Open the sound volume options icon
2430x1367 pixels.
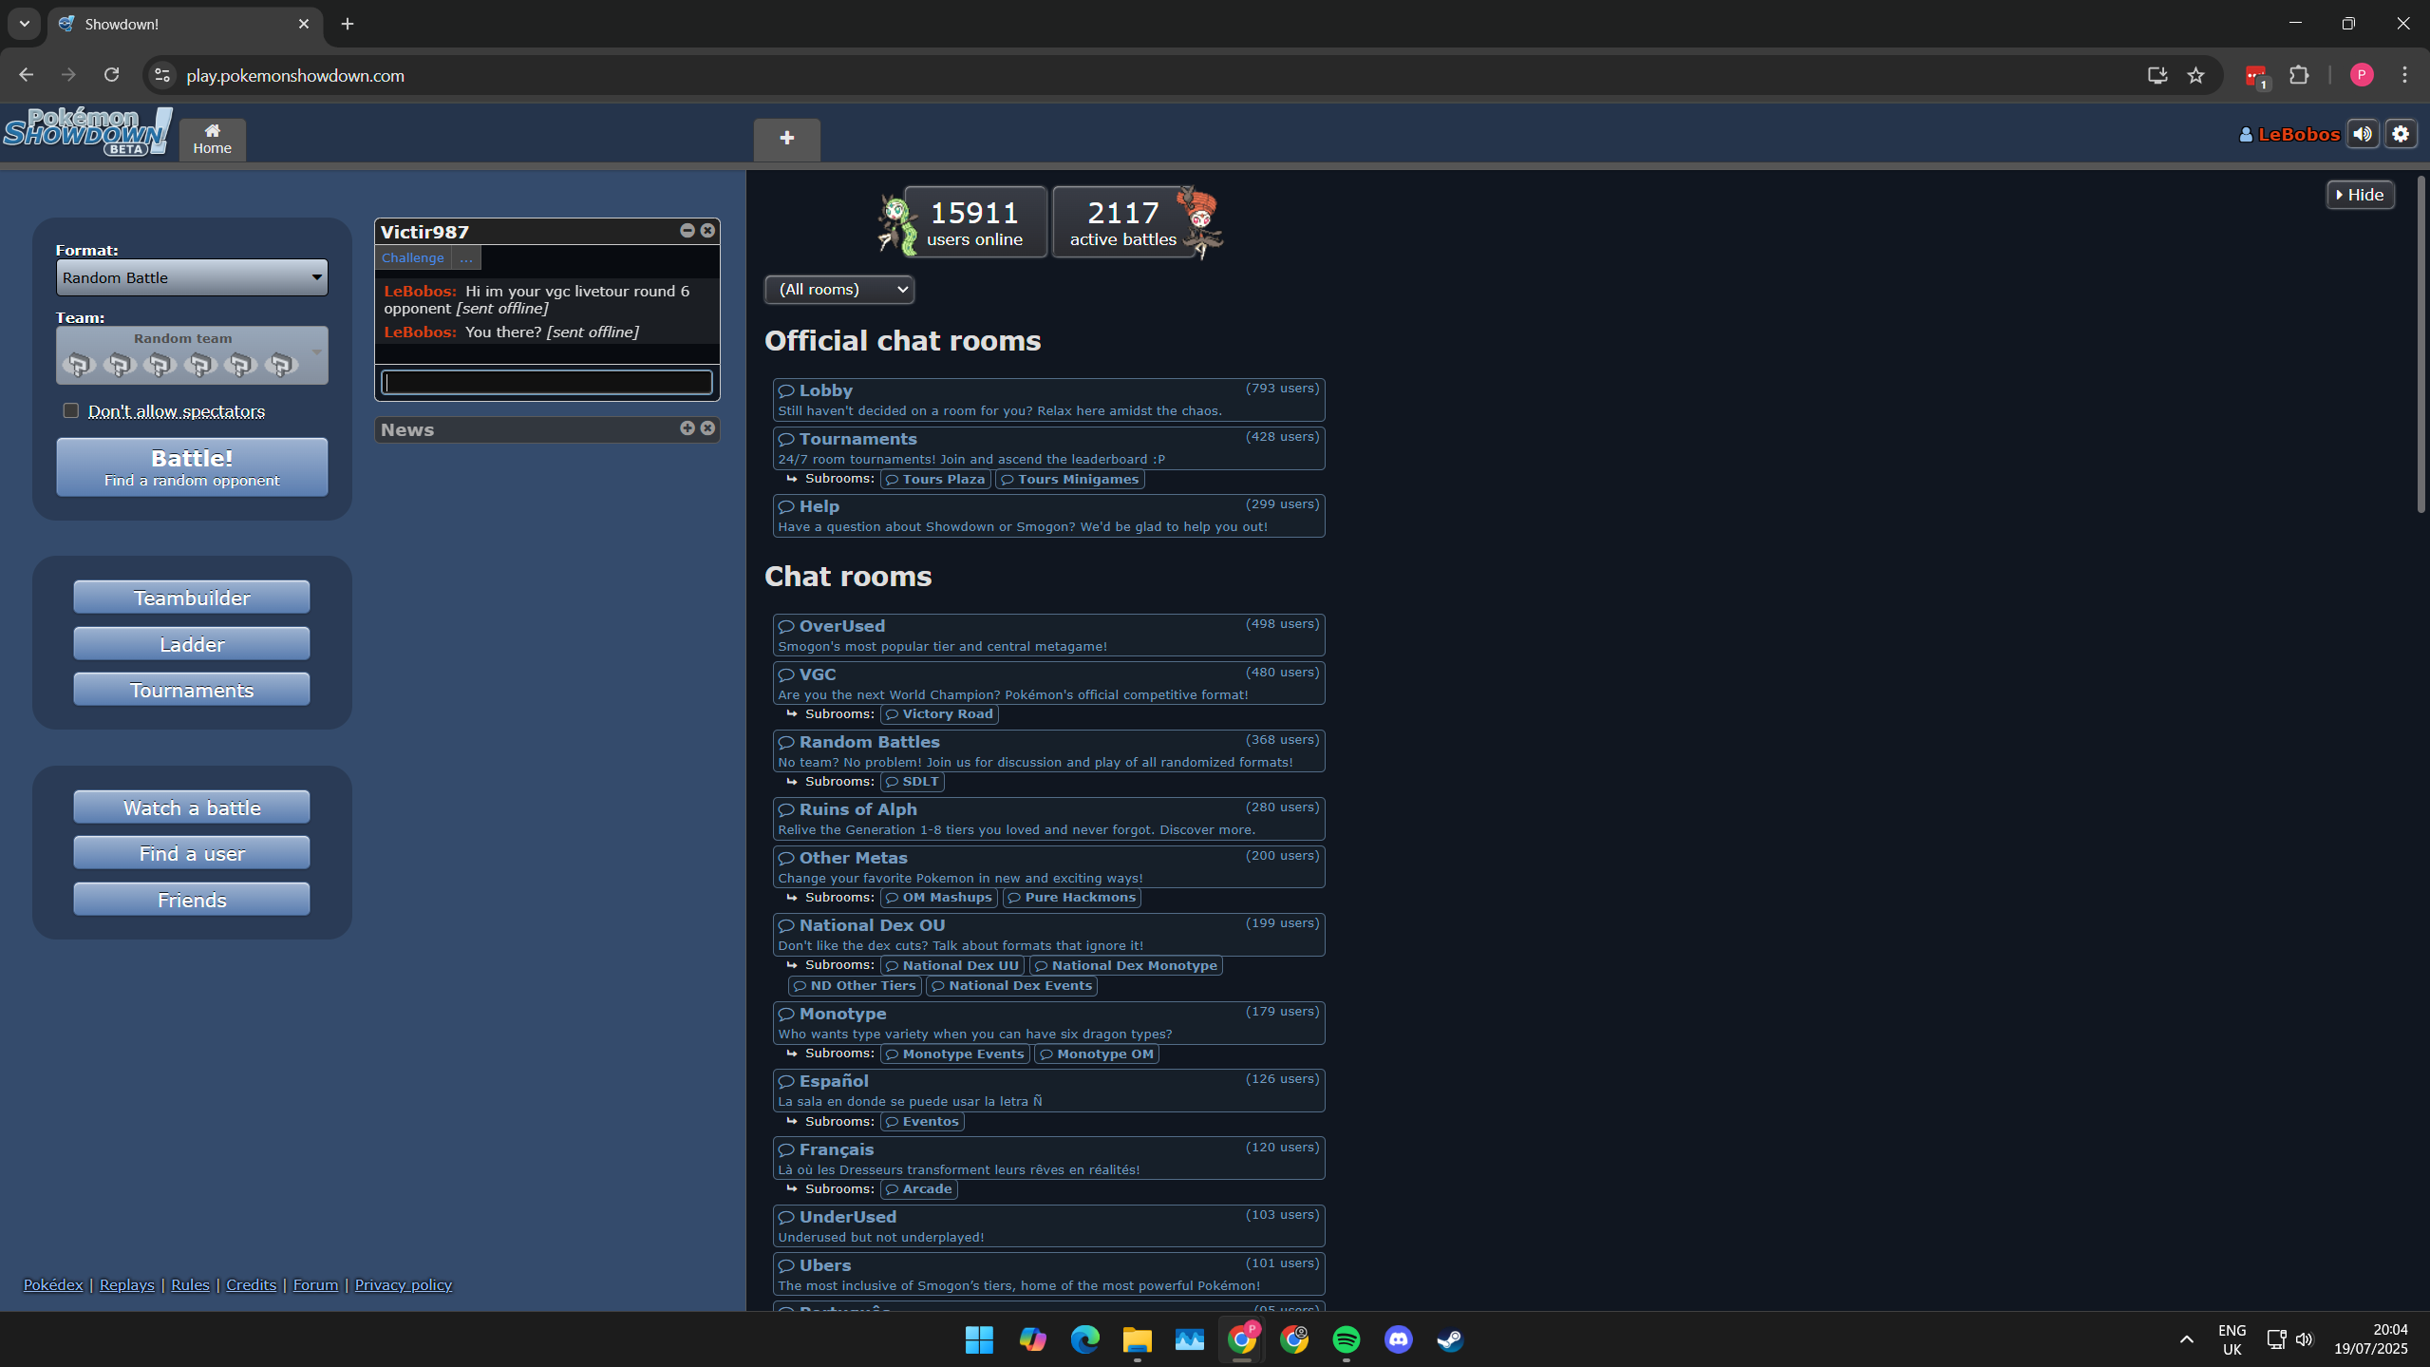click(2363, 134)
